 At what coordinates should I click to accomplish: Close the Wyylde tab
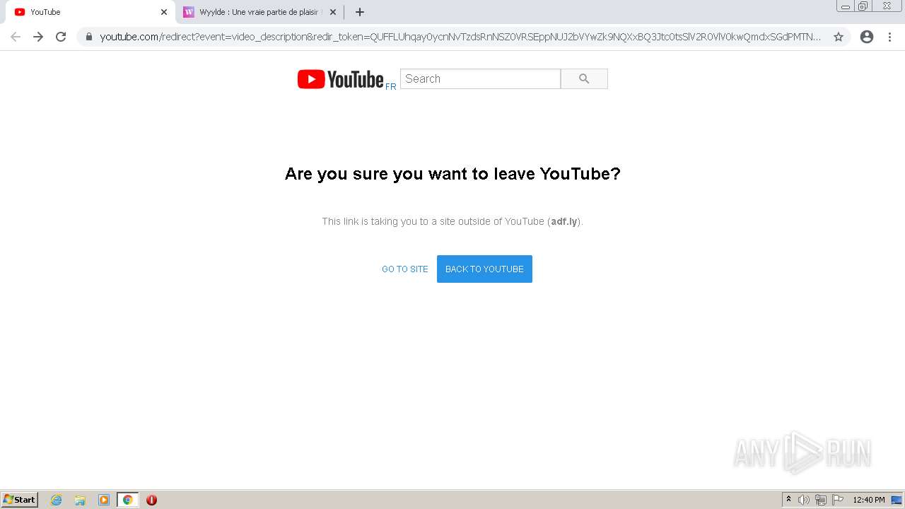click(333, 12)
